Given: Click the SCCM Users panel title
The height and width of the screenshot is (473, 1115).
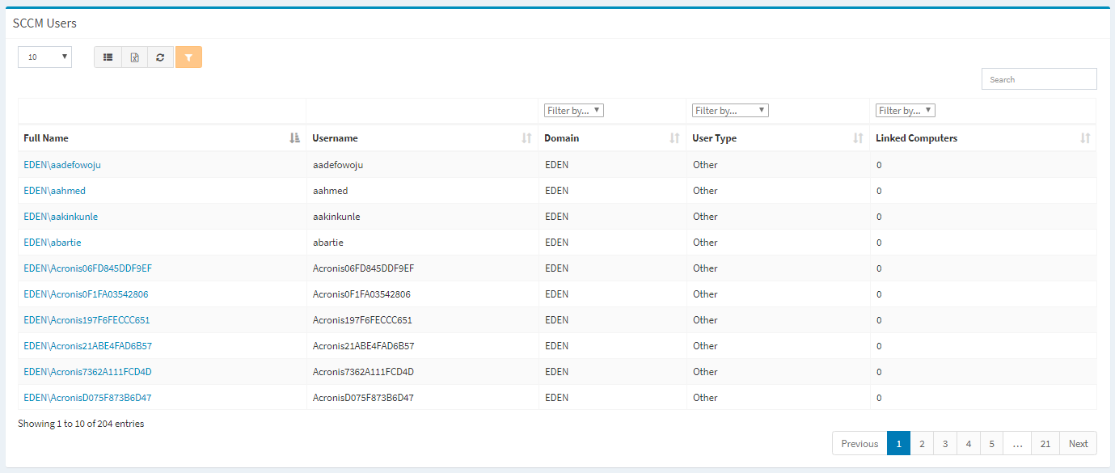Looking at the screenshot, I should 44,23.
